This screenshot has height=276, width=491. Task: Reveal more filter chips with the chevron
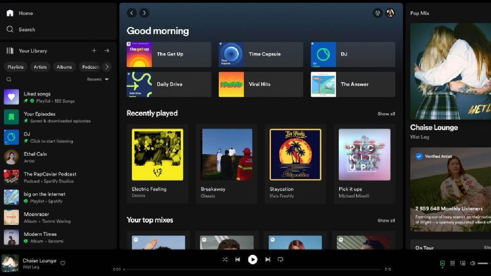[x=106, y=67]
